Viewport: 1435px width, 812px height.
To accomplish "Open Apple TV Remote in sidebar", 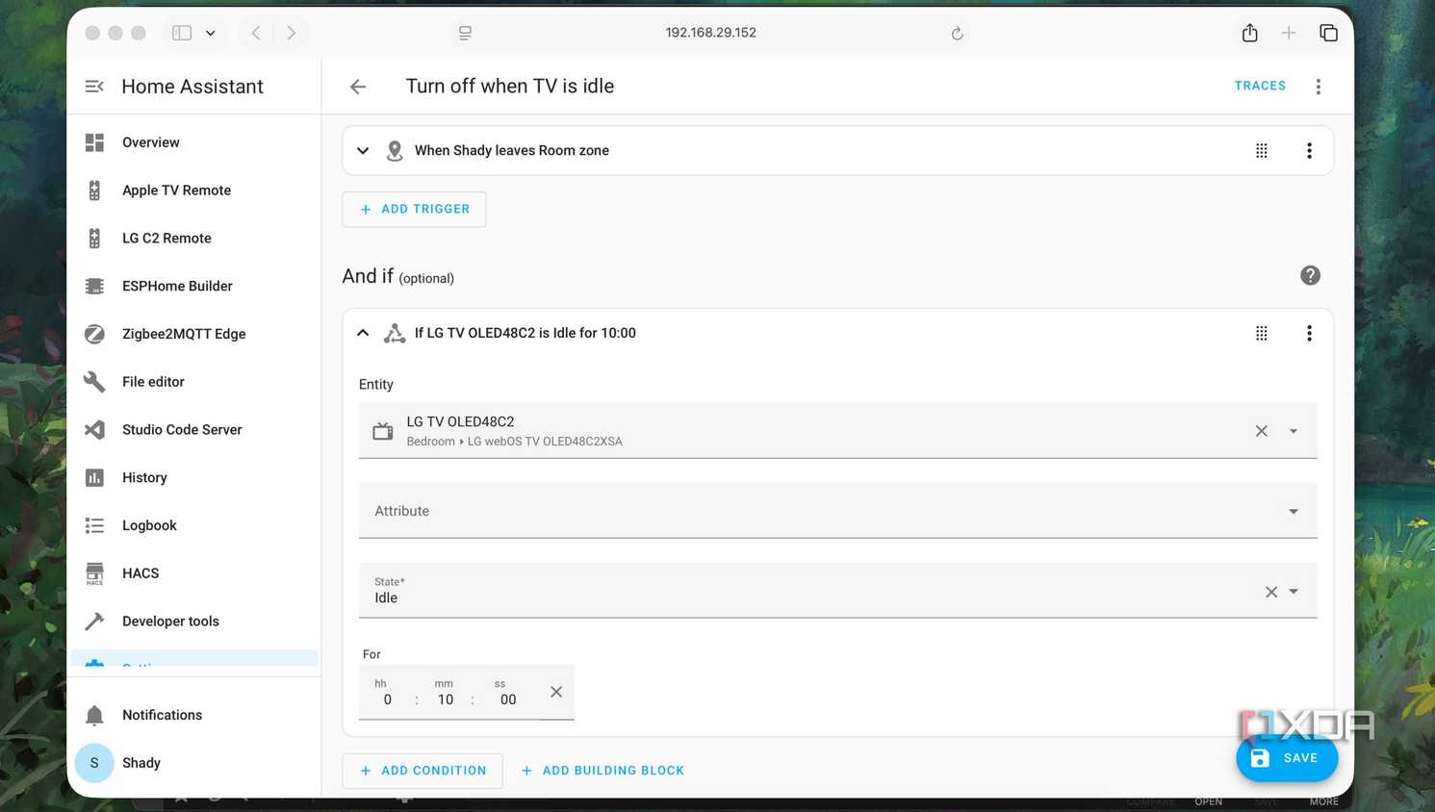I will [193, 190].
